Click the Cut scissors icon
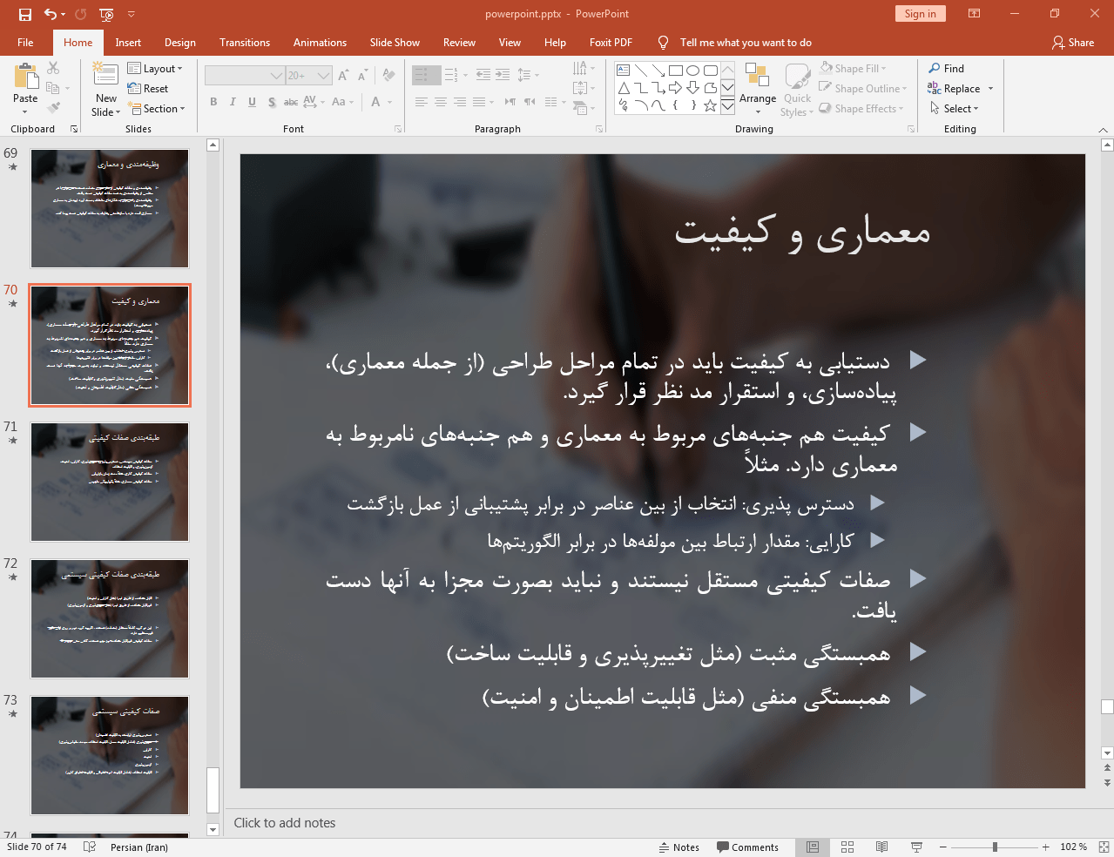The width and height of the screenshot is (1114, 857). [x=53, y=68]
